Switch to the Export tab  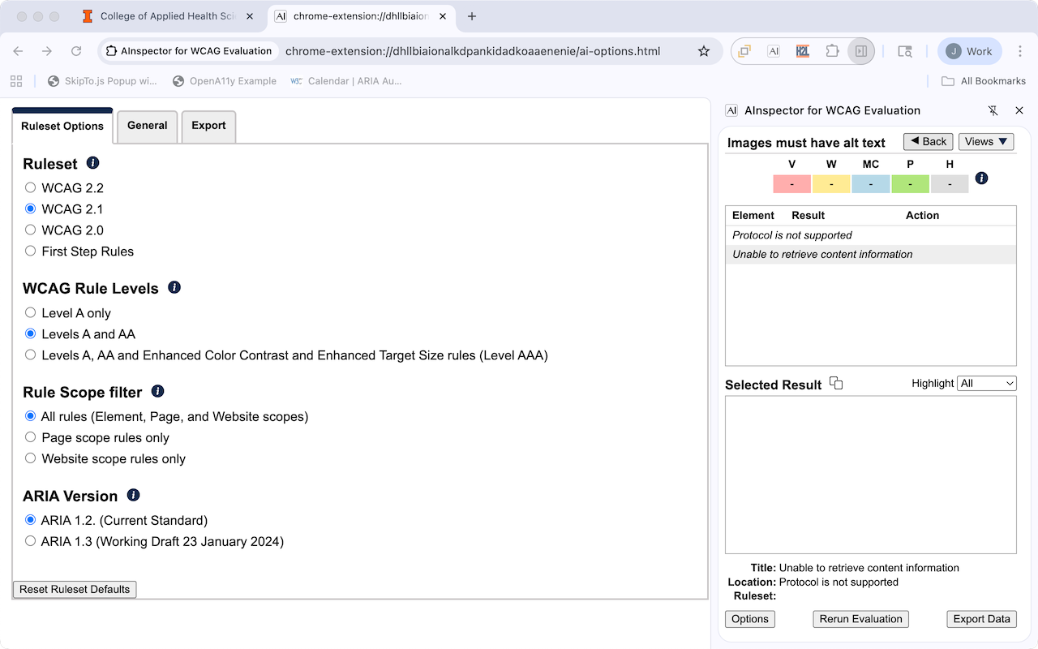[208, 126]
